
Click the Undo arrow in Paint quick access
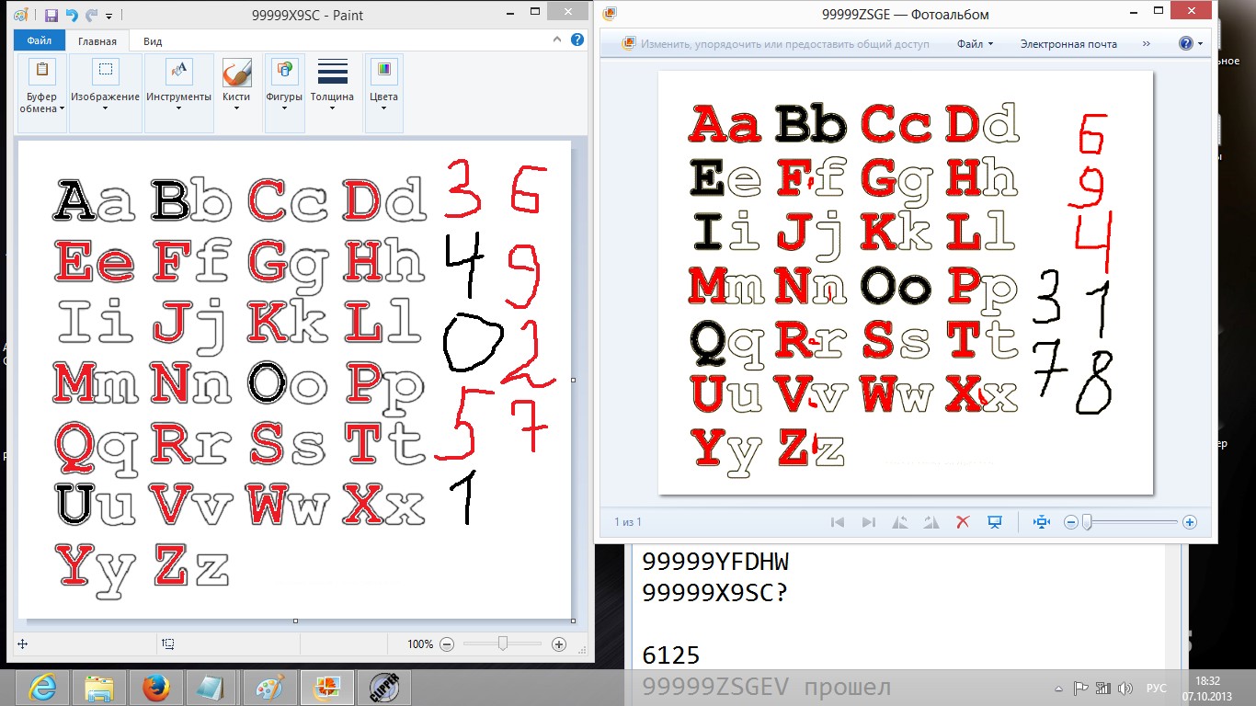pos(71,16)
